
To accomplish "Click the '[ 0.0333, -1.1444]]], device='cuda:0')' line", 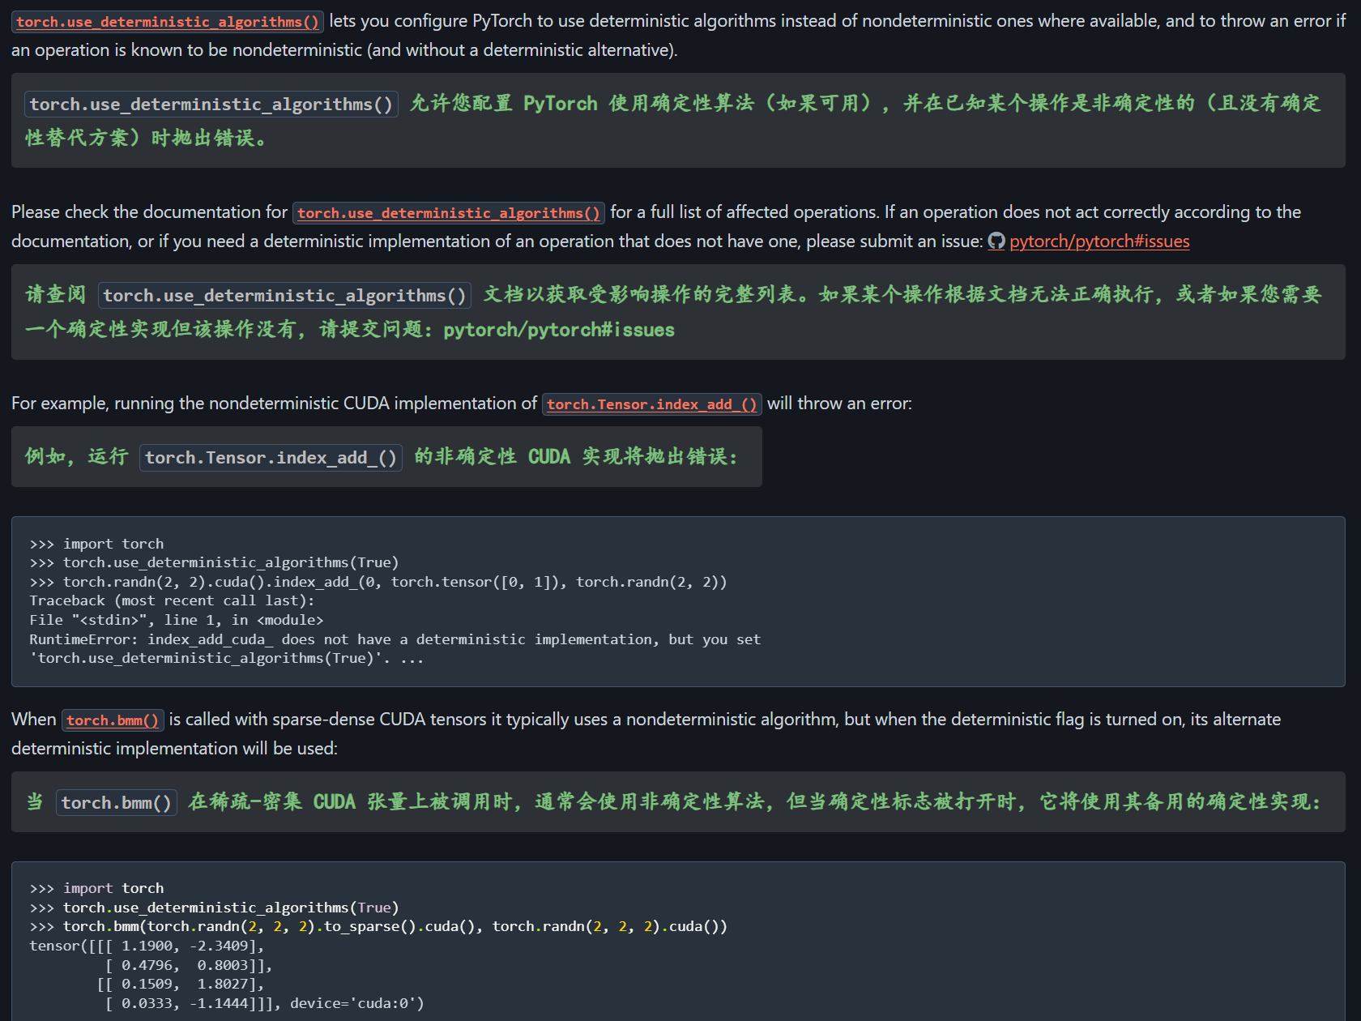I will (x=264, y=1003).
